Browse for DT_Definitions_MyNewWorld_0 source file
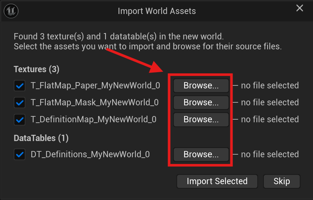Viewport: 313px width, 200px height. [201, 154]
